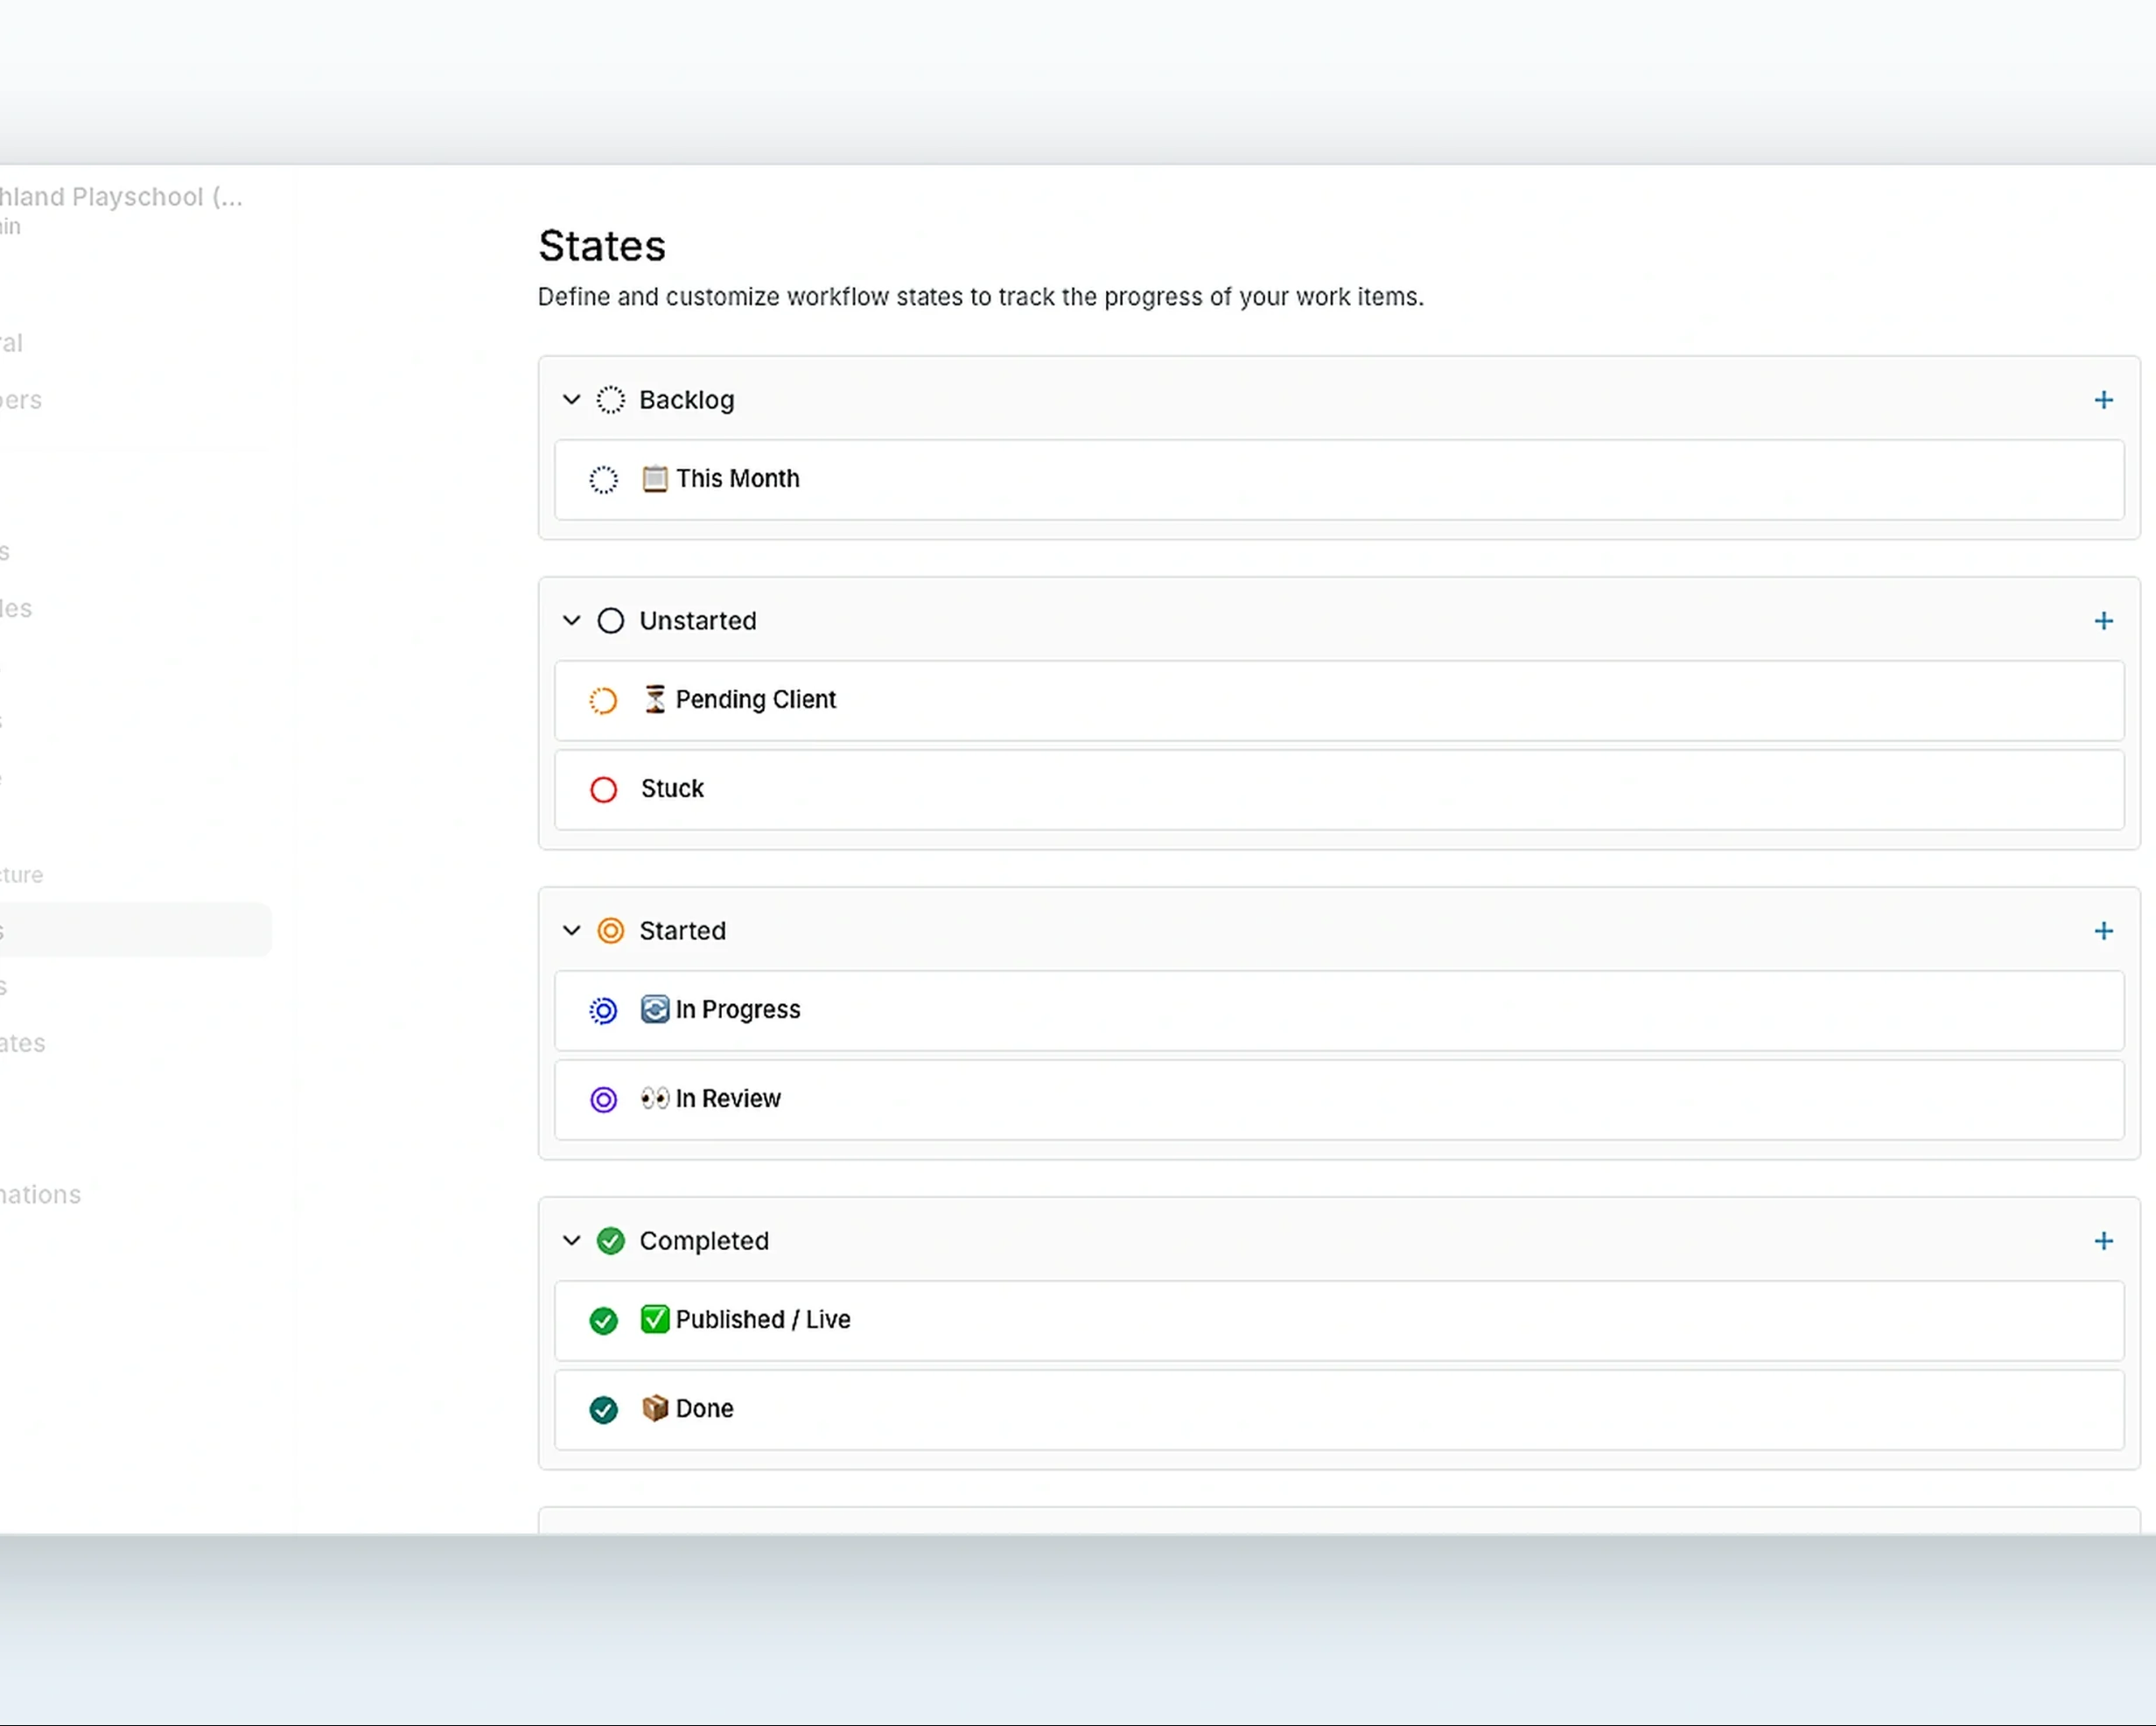Click the Started orange ring group icon
This screenshot has width=2156, height=1726.
coord(611,931)
